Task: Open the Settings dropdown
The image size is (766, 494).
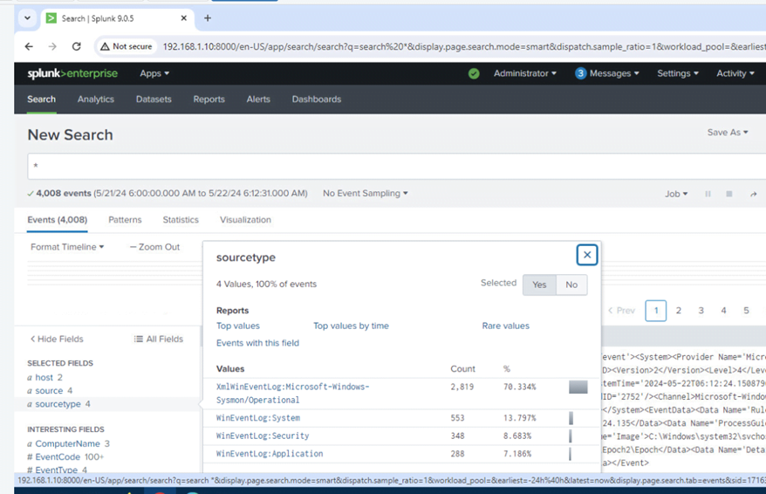Action: coord(678,73)
